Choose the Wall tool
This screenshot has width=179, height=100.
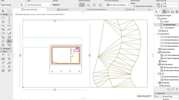tap(3, 18)
